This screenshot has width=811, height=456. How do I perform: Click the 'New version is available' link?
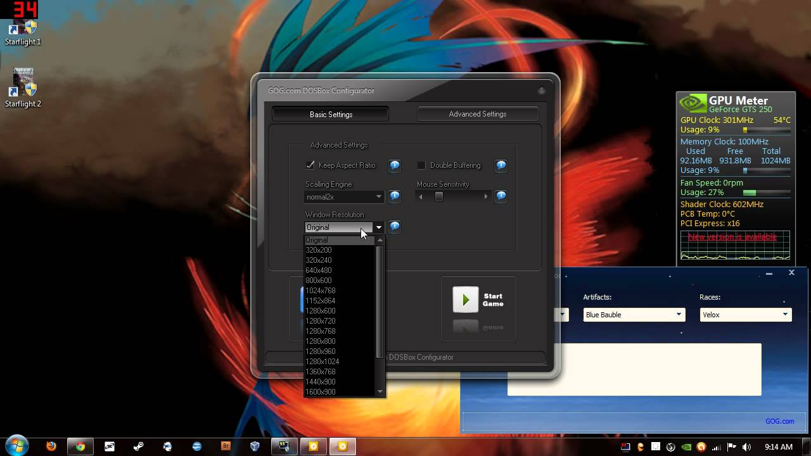pyautogui.click(x=732, y=237)
